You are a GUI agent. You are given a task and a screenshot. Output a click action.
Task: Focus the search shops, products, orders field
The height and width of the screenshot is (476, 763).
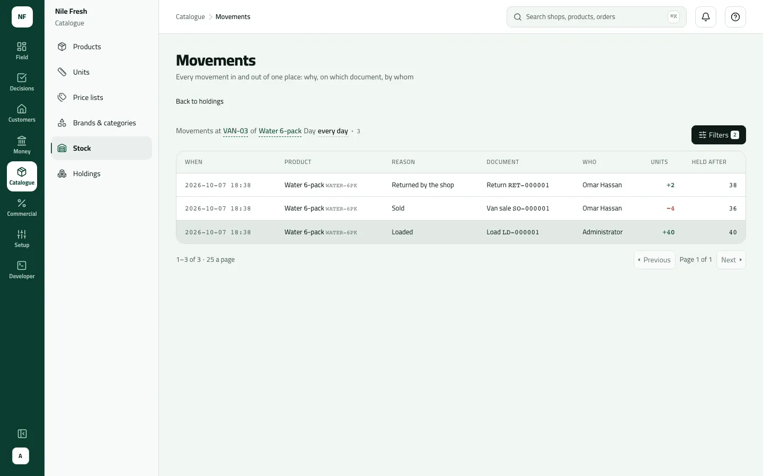pyautogui.click(x=597, y=17)
